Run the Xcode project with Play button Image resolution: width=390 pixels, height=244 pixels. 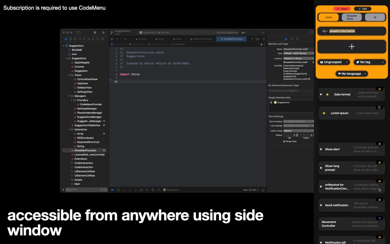(103, 32)
